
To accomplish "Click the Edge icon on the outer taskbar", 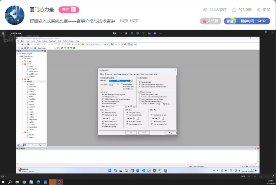I will pyautogui.click(x=38, y=182).
